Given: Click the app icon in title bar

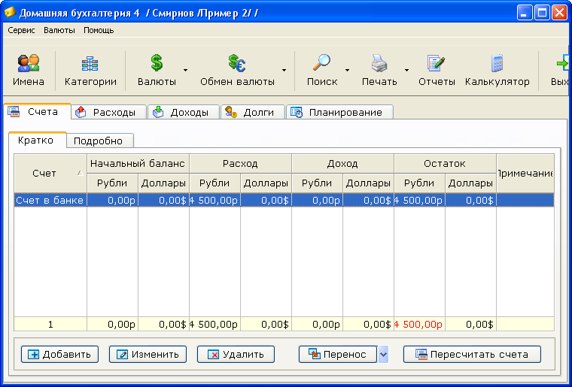Looking at the screenshot, I should point(10,13).
